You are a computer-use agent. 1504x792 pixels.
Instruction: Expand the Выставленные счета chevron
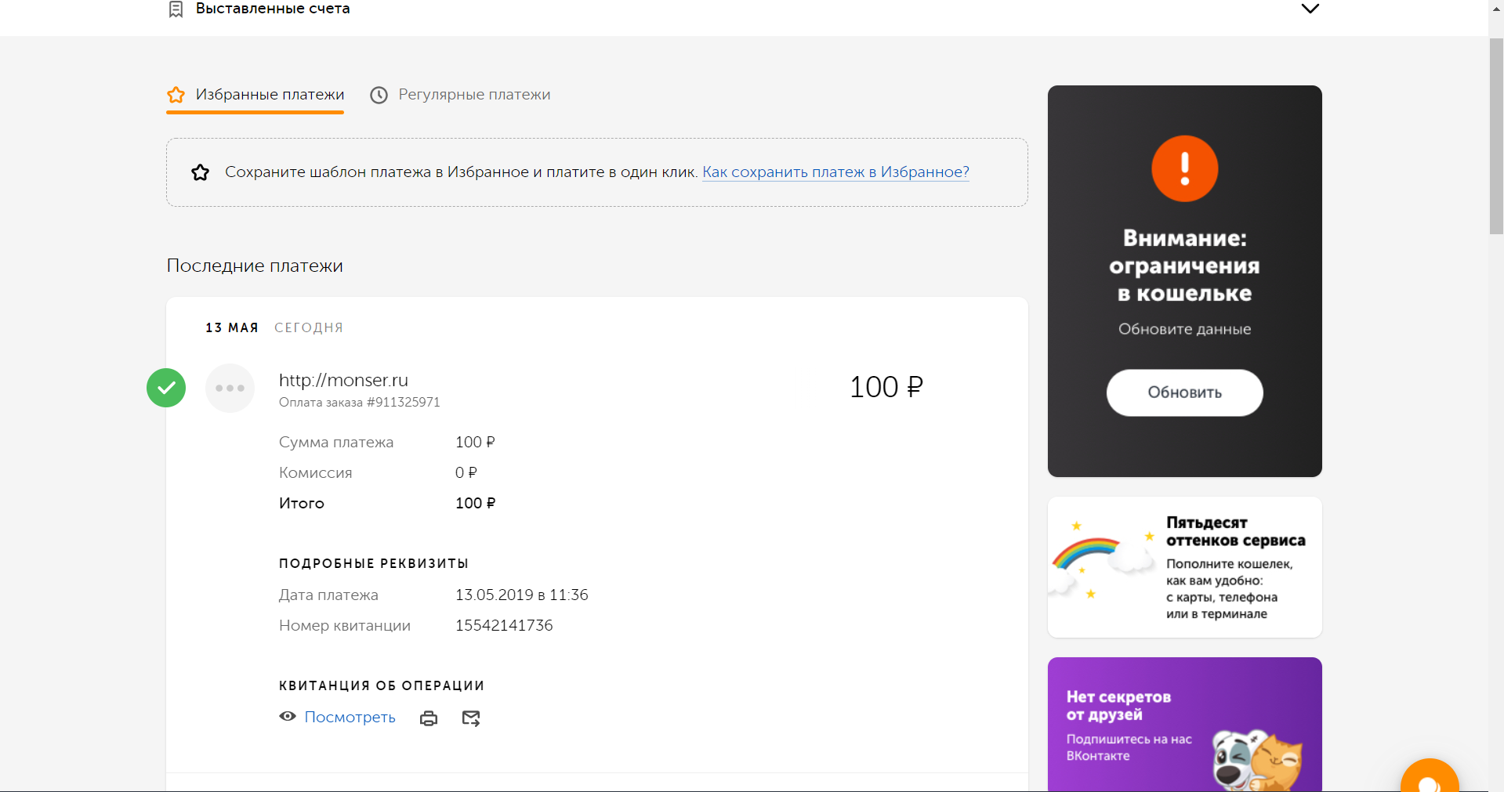1310,9
